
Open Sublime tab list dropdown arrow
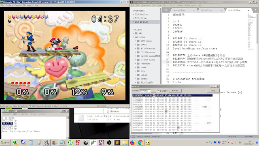[255, 10]
